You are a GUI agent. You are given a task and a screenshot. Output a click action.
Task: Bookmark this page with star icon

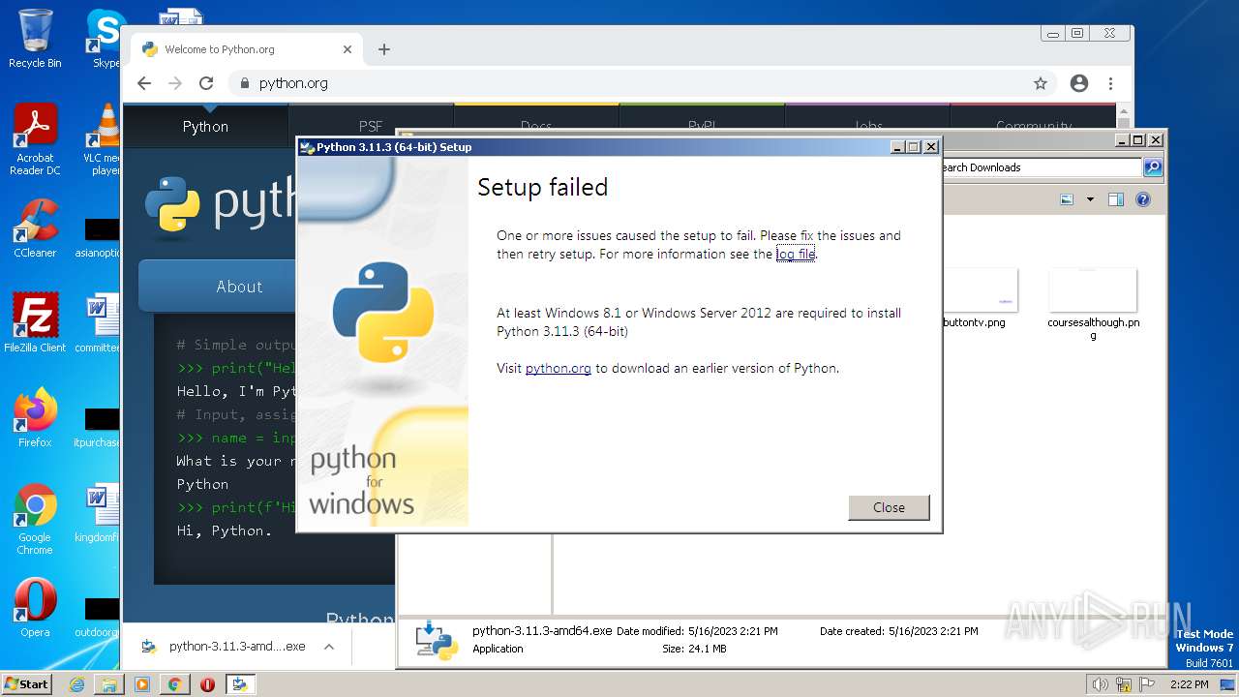(1041, 83)
